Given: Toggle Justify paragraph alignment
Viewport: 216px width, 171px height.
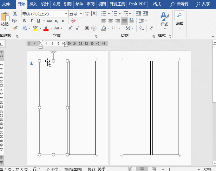Looking at the screenshot, I should point(125,21).
